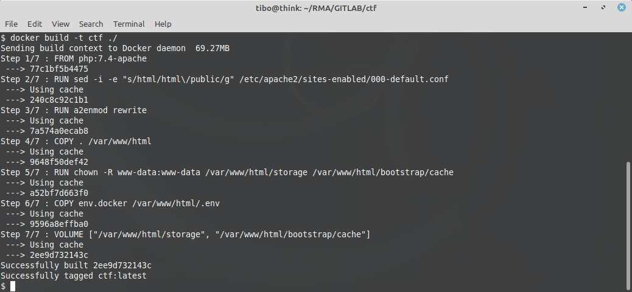Click the docker build -t ctf command line

(x=59, y=38)
